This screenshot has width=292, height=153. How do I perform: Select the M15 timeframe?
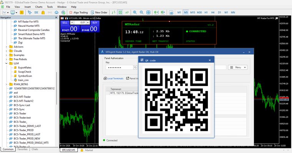[x=192, y=12]
